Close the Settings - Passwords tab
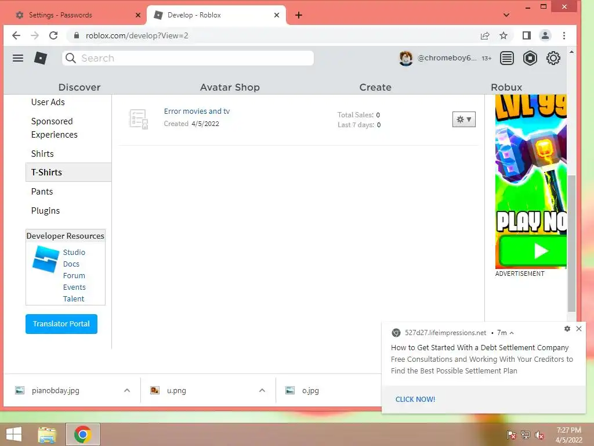Image resolution: width=594 pixels, height=446 pixels. click(x=138, y=15)
